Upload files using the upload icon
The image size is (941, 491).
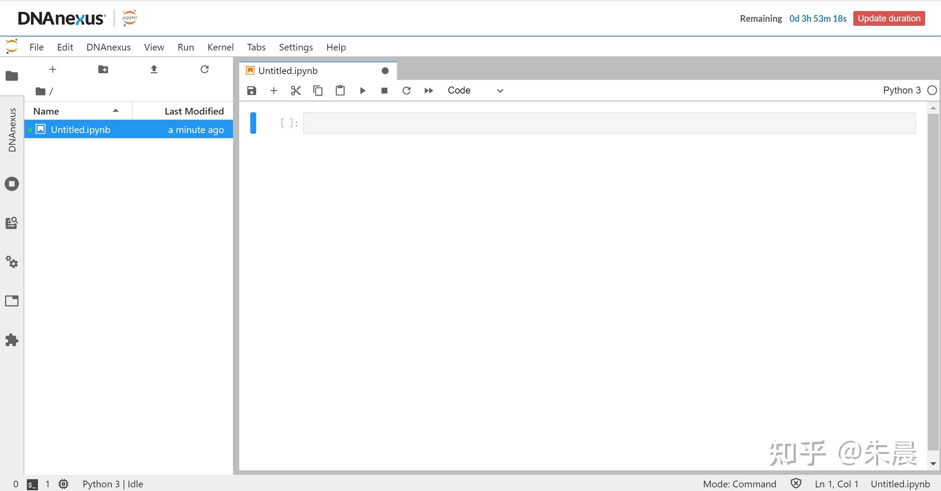pos(154,69)
